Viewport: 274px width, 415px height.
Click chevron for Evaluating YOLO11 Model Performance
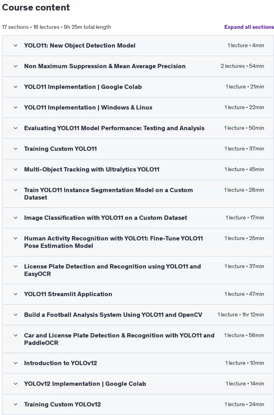pos(16,128)
